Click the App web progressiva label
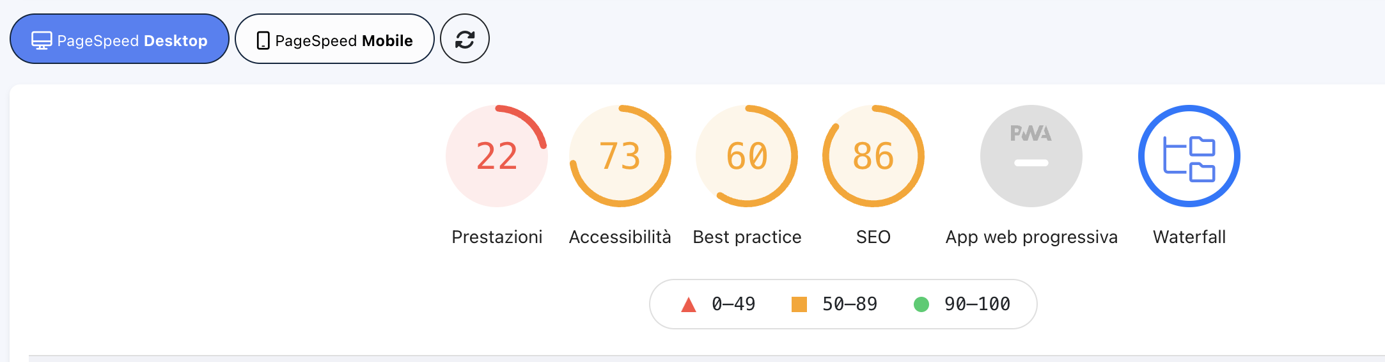Image resolution: width=1385 pixels, height=362 pixels. [x=1031, y=237]
